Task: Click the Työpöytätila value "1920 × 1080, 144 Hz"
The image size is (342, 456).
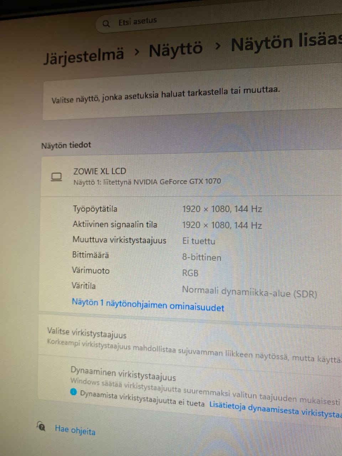Action: [222, 209]
